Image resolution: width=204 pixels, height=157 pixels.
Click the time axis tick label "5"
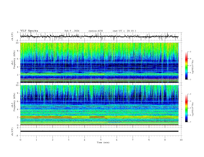(101, 140)
